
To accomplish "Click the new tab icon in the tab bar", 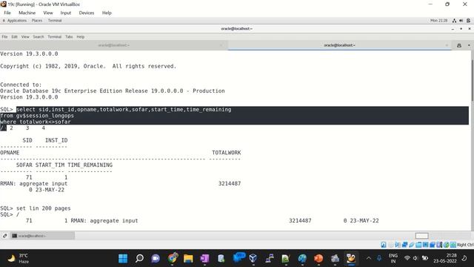I will (x=459, y=45).
